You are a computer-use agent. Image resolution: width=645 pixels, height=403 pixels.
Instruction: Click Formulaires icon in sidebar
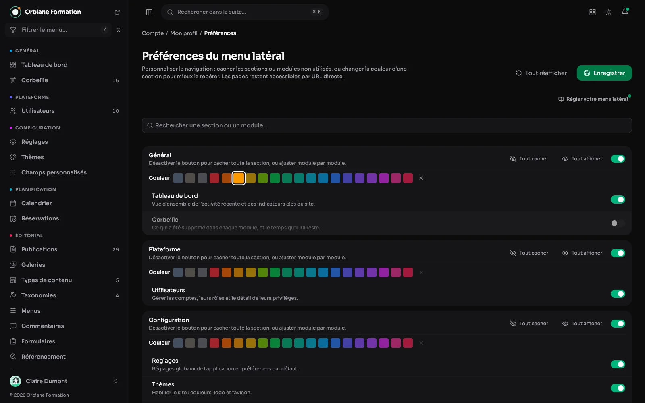13,341
